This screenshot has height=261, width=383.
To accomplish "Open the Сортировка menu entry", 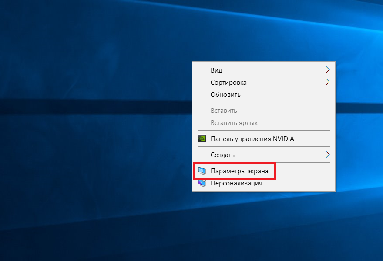I will point(264,83).
